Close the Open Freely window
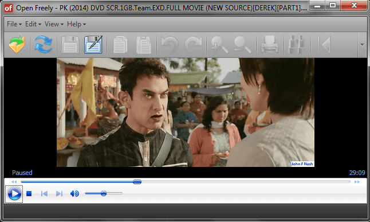370x222 pixels. coord(354,5)
